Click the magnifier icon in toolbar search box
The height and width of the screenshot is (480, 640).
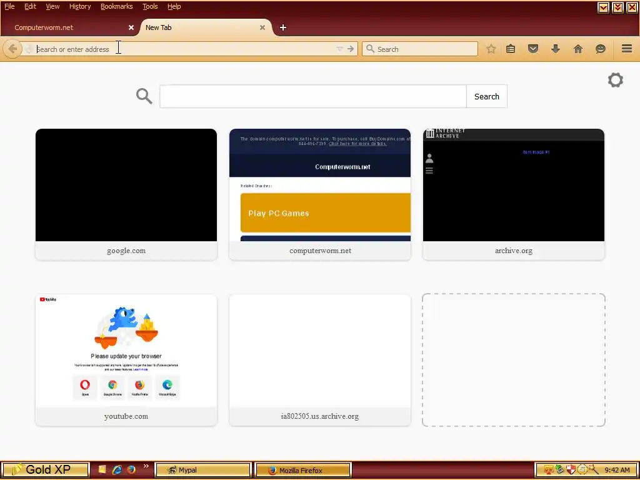370,49
